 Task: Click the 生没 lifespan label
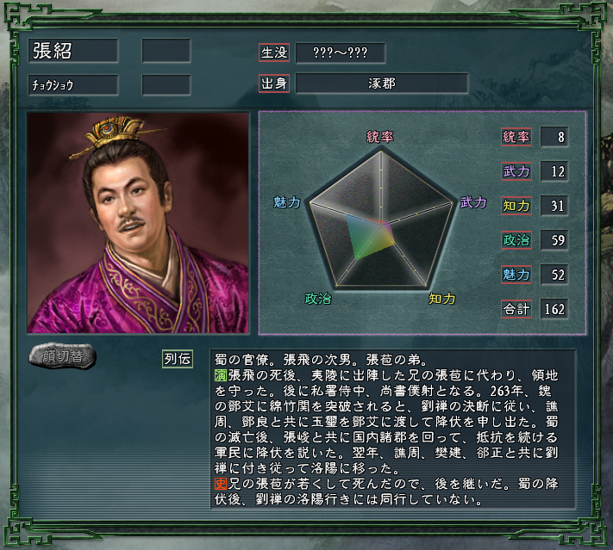pos(274,53)
